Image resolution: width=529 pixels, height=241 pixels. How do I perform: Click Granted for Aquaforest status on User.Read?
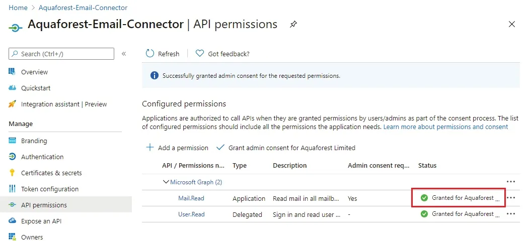point(466,214)
